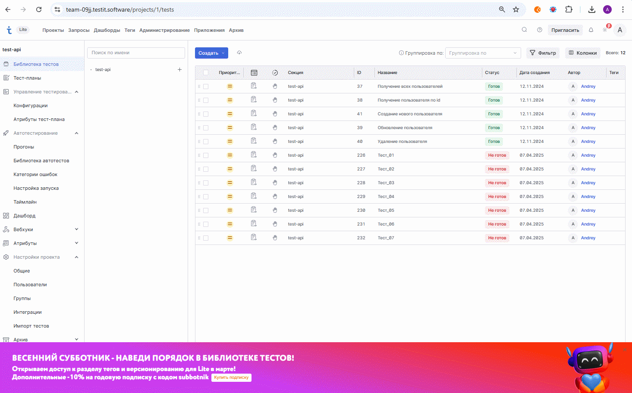The width and height of the screenshot is (632, 393).
Task: Toggle the select-all checkbox in table header
Action: point(206,73)
